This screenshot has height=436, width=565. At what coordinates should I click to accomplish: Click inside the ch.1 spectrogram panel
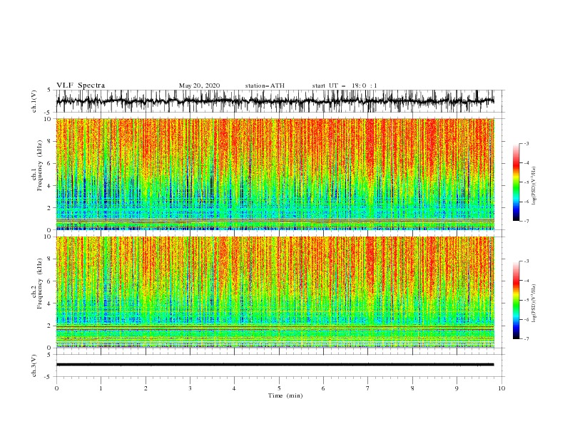[275, 174]
